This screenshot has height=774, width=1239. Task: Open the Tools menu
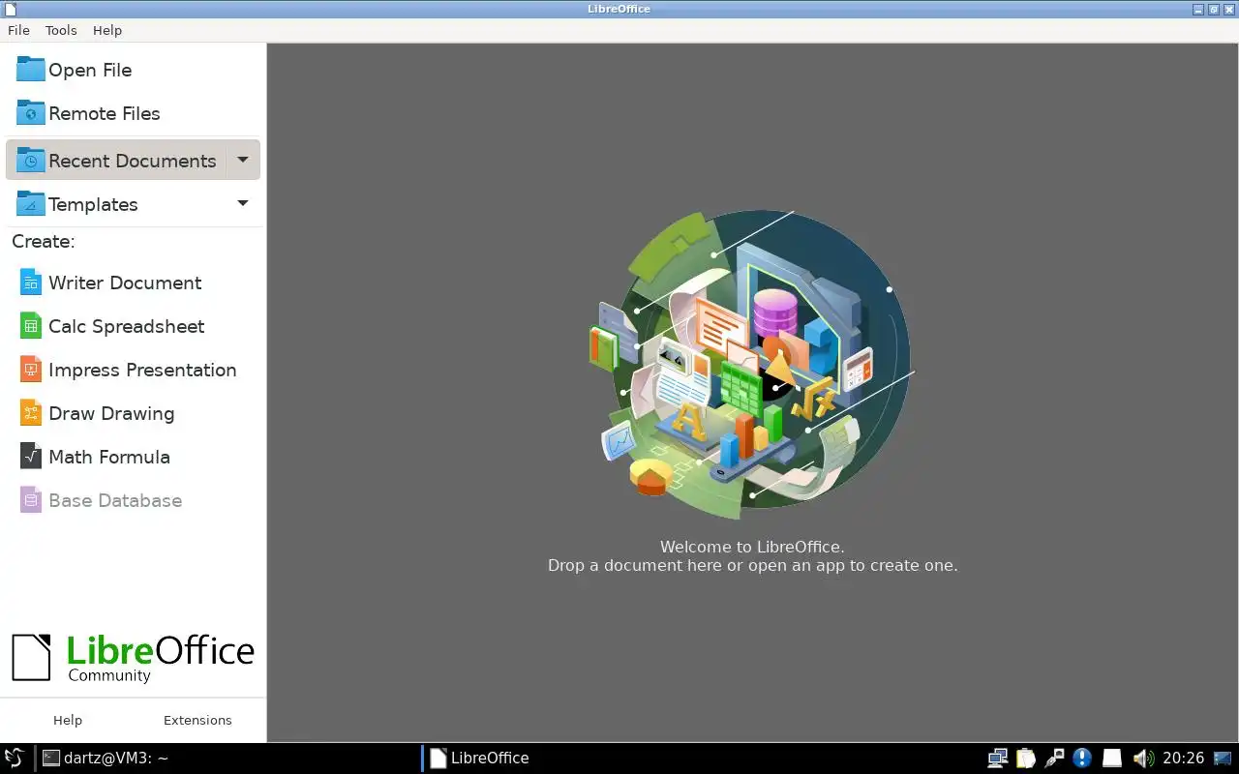coord(61,30)
